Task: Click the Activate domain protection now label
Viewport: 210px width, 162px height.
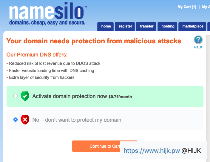Action: [70, 96]
